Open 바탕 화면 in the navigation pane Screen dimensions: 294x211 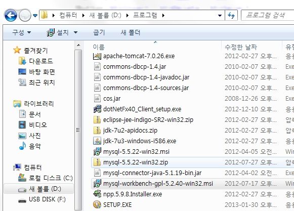pyautogui.click(x=42, y=72)
